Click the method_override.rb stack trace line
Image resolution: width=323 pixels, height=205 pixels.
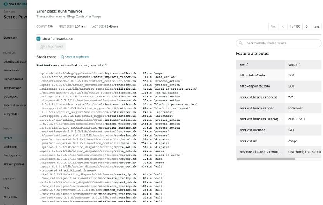(102, 190)
